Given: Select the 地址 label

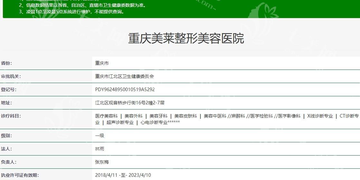Looking at the screenshot, I should (6, 103).
